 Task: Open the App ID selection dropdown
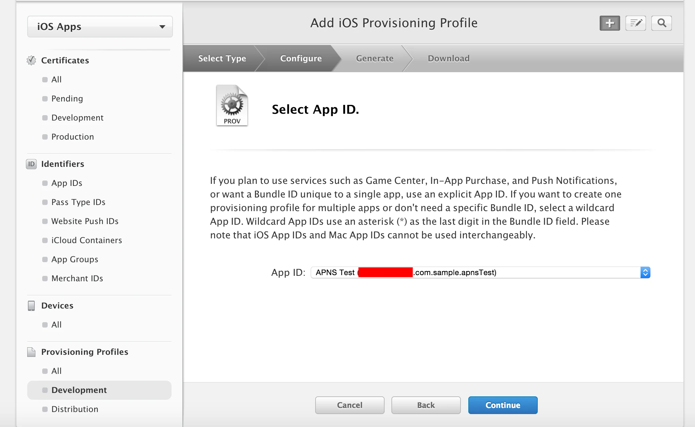click(x=480, y=272)
